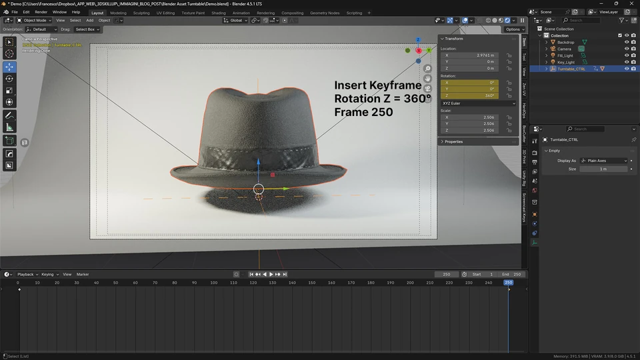Click the red X axis gizmo ball
This screenshot has height=360, width=640.
pos(419,51)
